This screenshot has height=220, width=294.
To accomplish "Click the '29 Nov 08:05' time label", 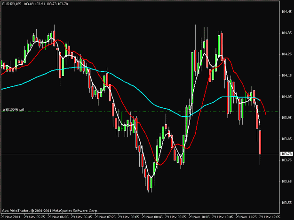I will pos(128,217).
